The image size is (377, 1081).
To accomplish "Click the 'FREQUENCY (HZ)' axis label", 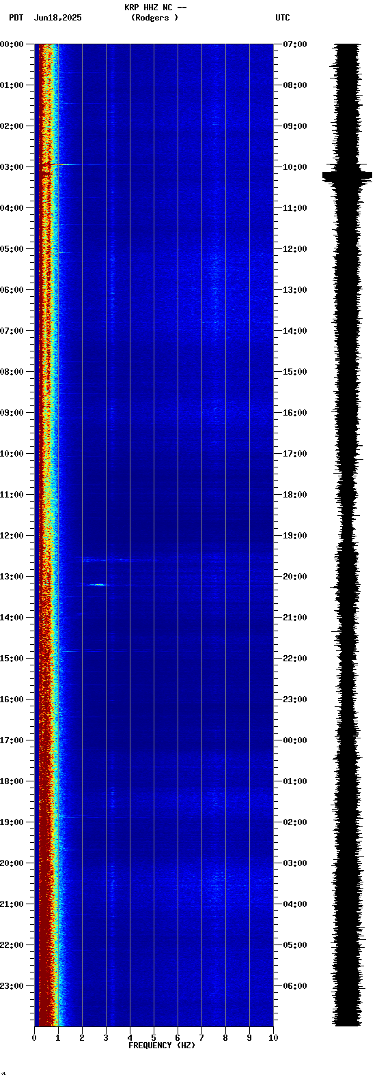I will coord(162,1046).
